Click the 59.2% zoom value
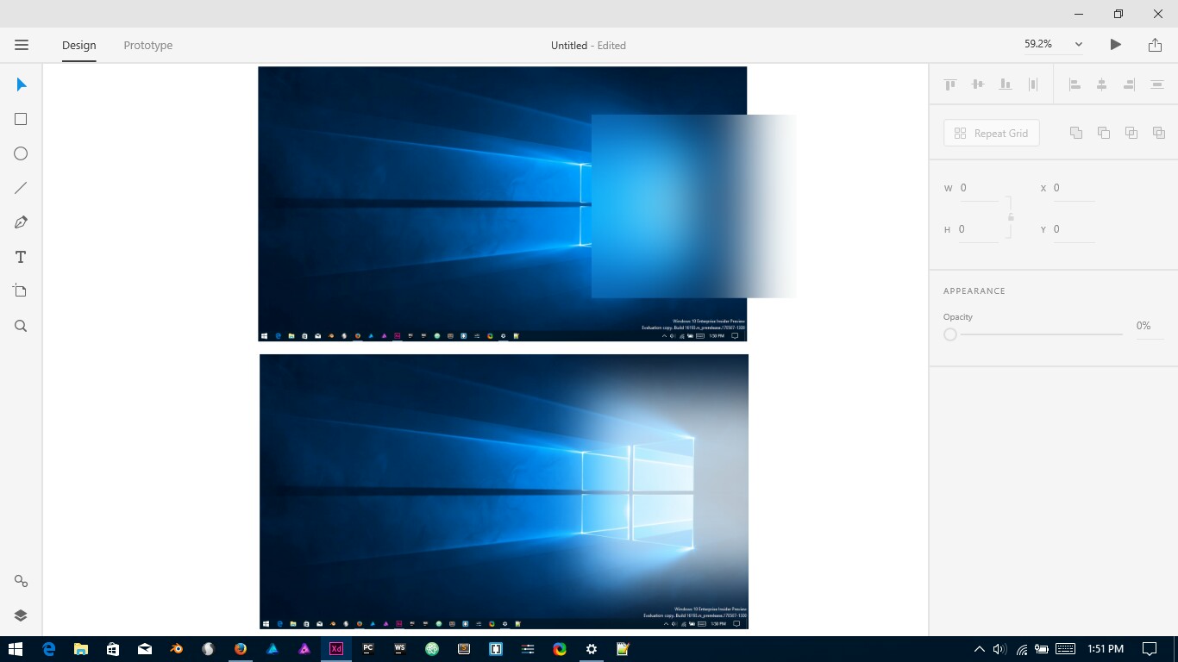This screenshot has height=662, width=1178. point(1038,44)
